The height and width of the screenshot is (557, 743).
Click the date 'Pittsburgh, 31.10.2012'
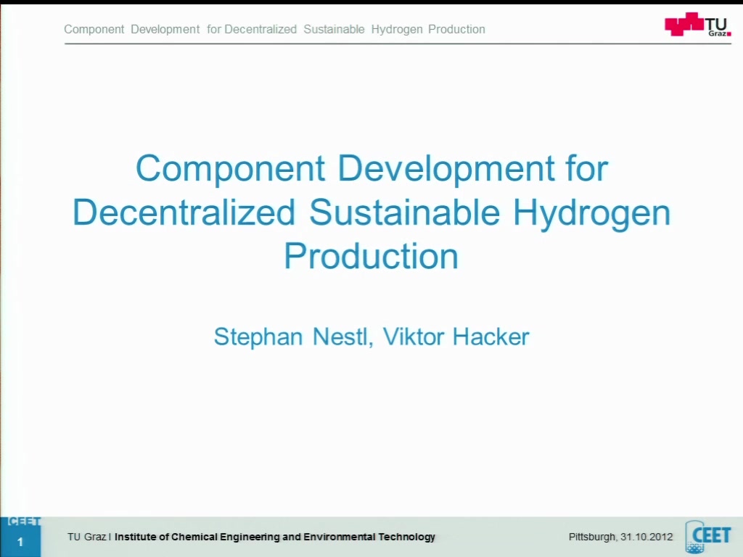tap(621, 537)
